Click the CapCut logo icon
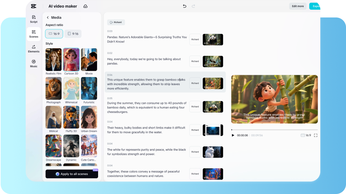This screenshot has width=346, height=194. (x=34, y=6)
